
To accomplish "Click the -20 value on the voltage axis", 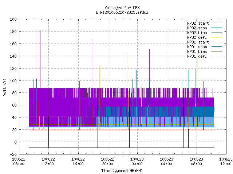I will click(x=13, y=154).
